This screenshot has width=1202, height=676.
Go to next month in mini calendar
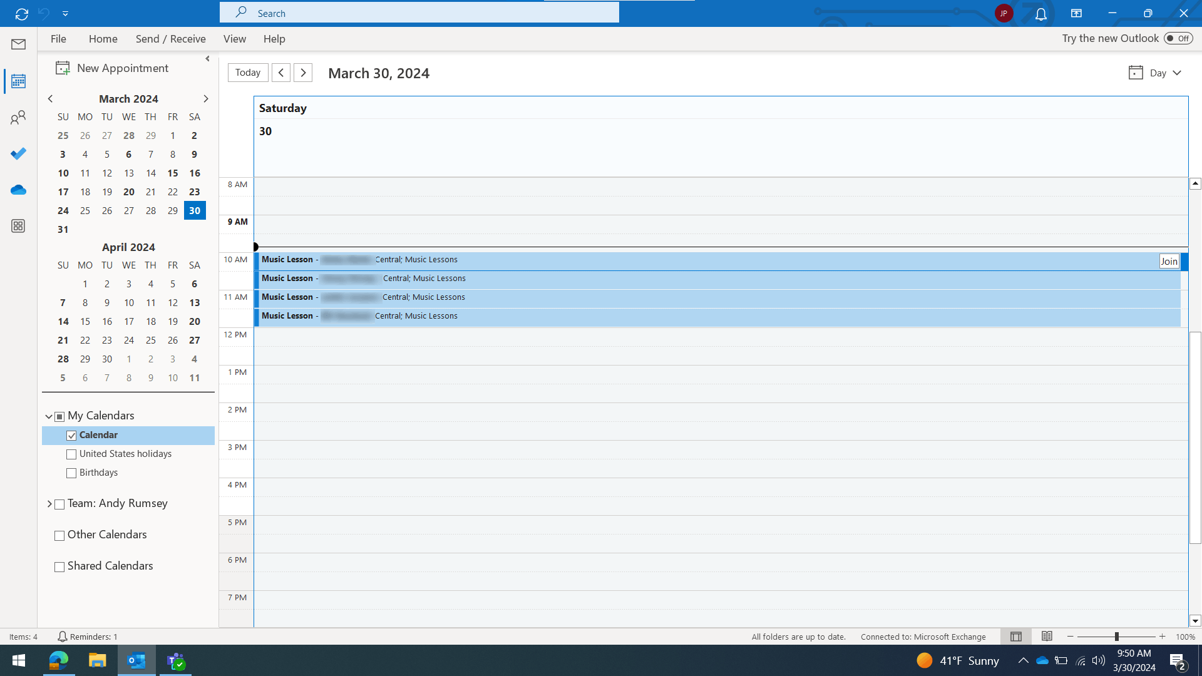205,99
